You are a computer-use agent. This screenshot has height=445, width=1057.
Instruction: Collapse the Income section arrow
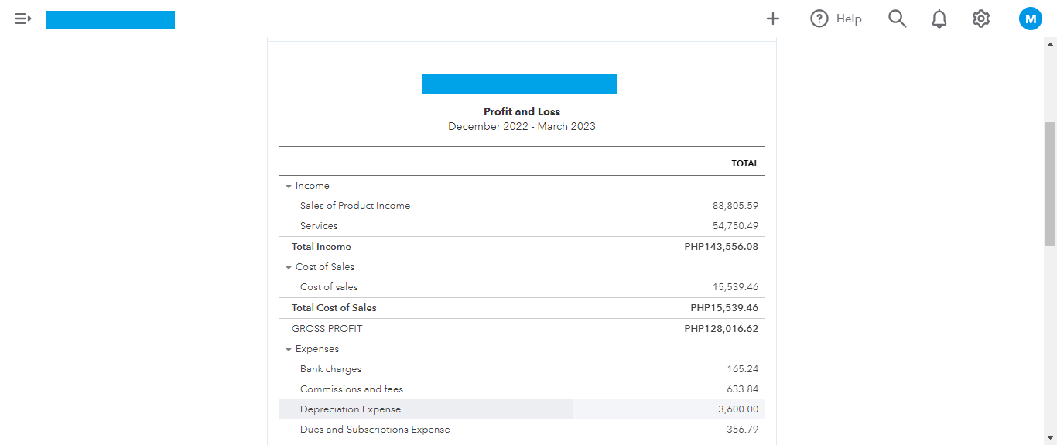tap(289, 187)
